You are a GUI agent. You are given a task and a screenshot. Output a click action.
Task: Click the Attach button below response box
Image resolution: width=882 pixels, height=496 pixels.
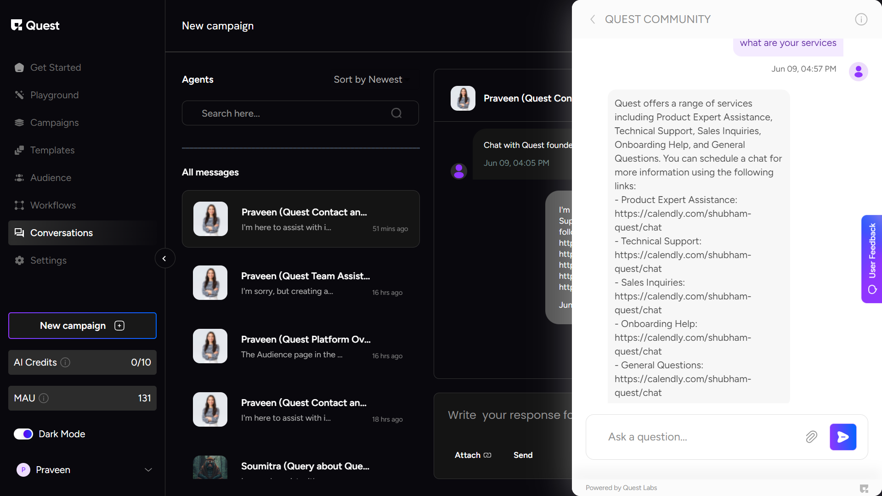coord(473,455)
